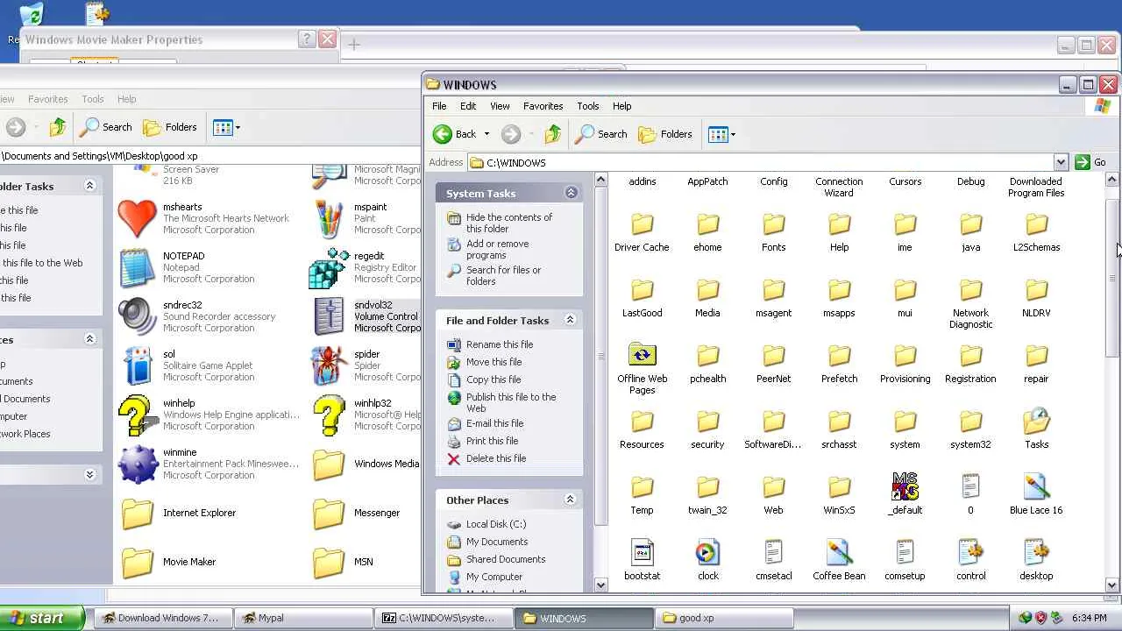The image size is (1122, 631).
Task: Toggle Folders pane in WINDOWS window
Action: point(665,134)
